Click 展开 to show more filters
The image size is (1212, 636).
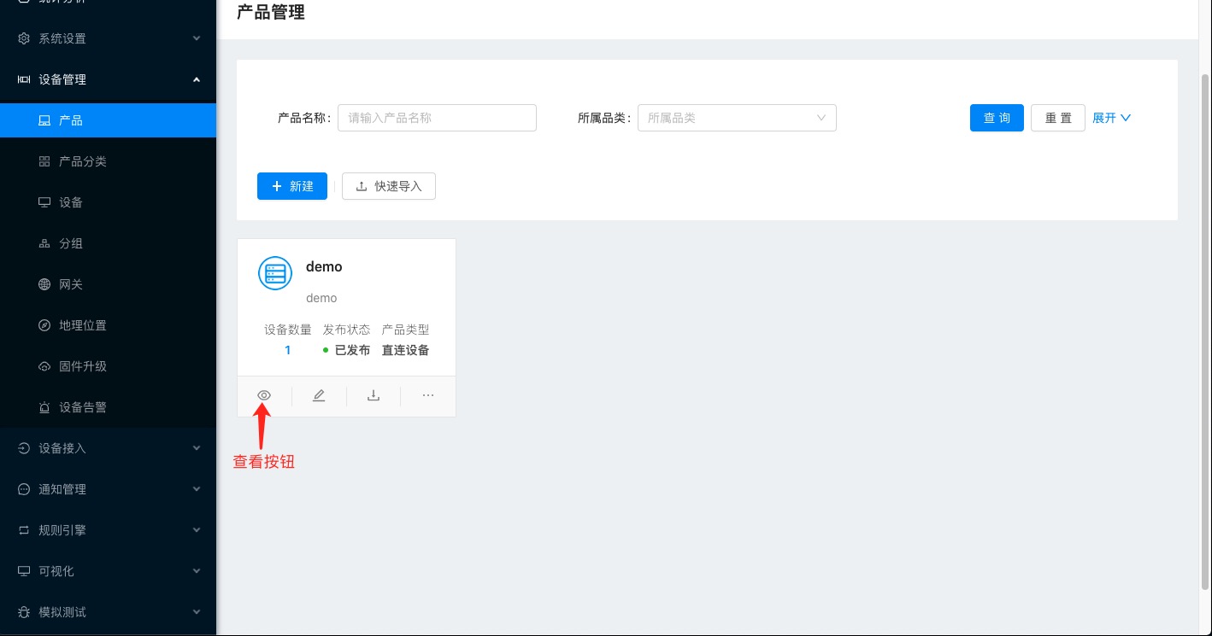tap(1111, 118)
